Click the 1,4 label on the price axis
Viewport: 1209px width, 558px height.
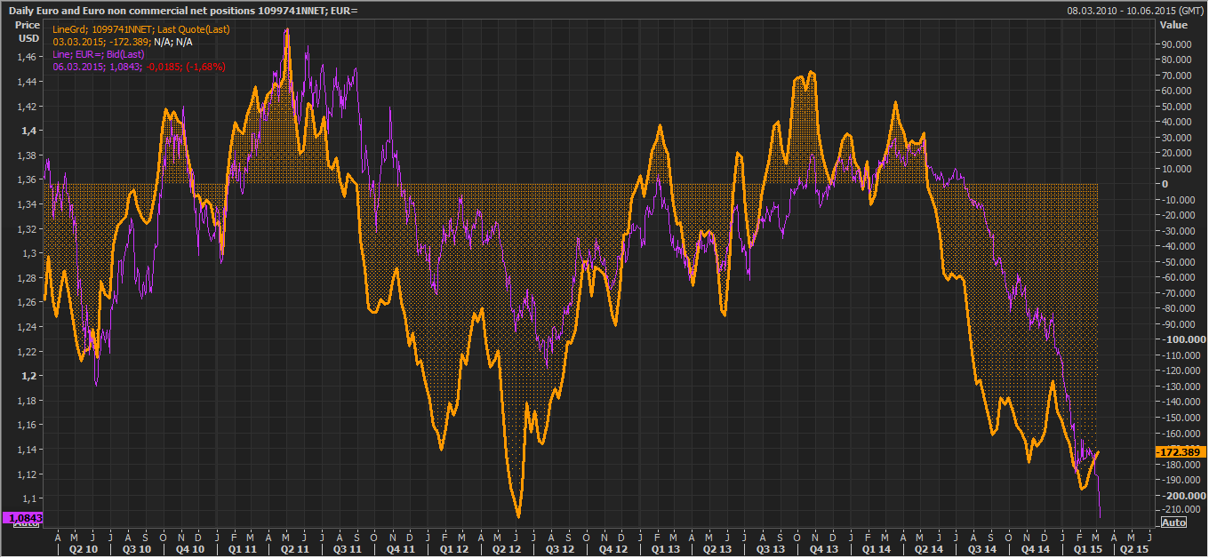(31, 131)
